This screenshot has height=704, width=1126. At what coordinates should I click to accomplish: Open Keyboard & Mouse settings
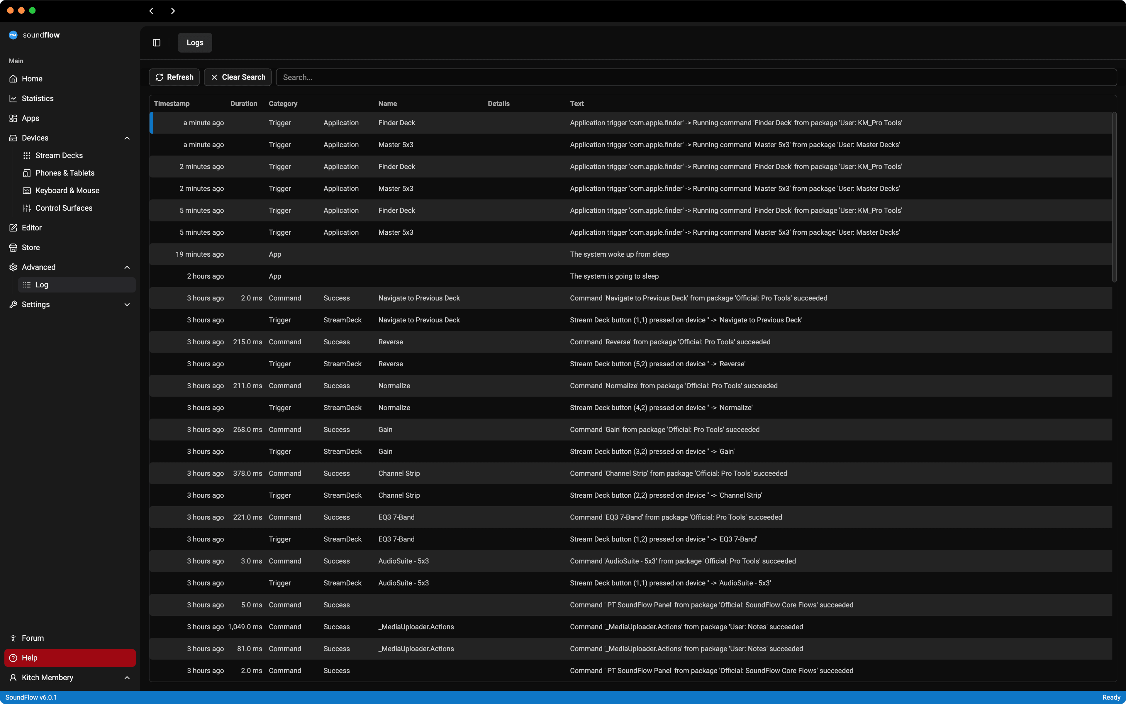click(x=67, y=190)
